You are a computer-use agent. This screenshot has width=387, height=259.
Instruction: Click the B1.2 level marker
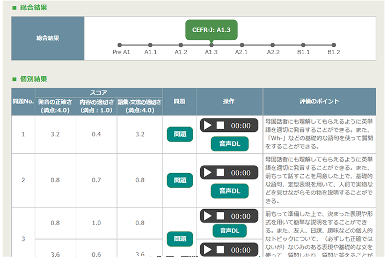[334, 45]
